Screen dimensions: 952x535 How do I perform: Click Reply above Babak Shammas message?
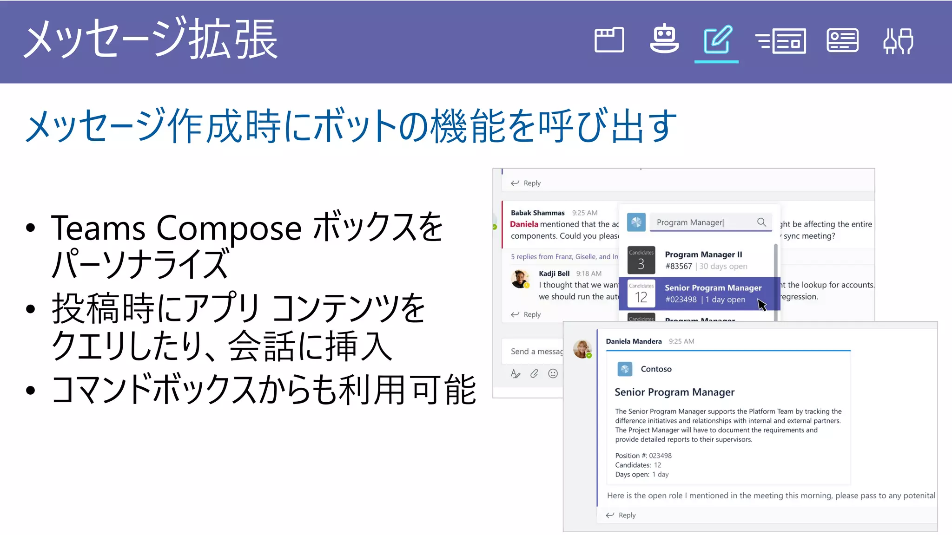tap(526, 183)
